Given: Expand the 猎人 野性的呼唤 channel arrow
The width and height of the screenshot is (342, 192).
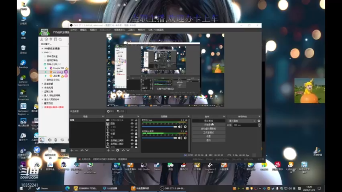Looking at the screenshot, I should click(42, 96).
